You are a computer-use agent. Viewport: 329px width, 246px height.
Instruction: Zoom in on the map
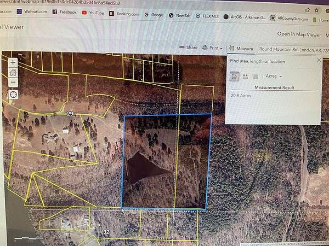(x=13, y=63)
